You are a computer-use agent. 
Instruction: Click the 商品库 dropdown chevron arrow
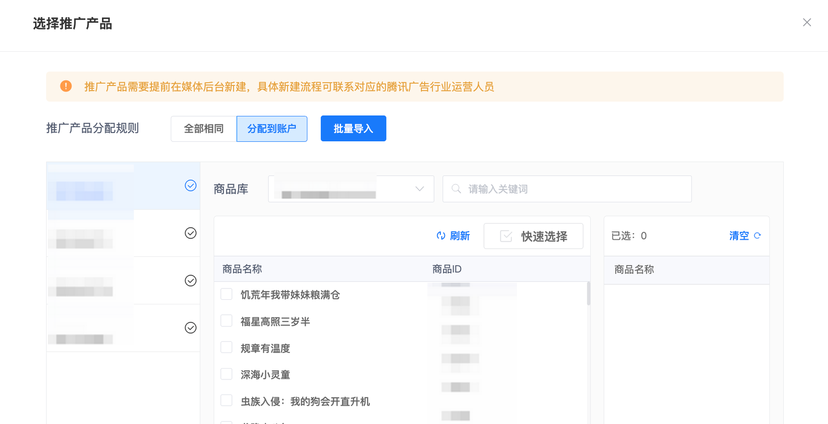[420, 189]
